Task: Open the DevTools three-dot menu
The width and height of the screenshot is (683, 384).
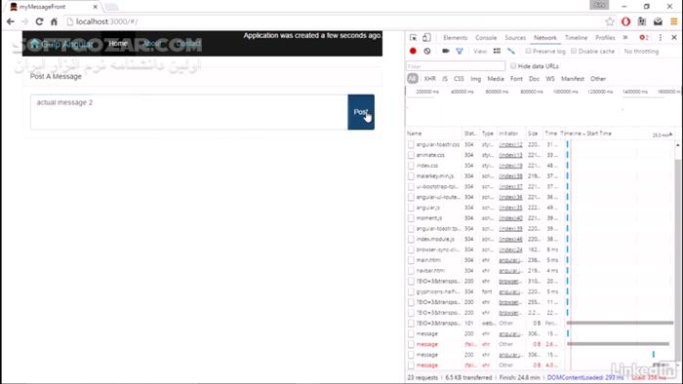Action: pyautogui.click(x=661, y=38)
